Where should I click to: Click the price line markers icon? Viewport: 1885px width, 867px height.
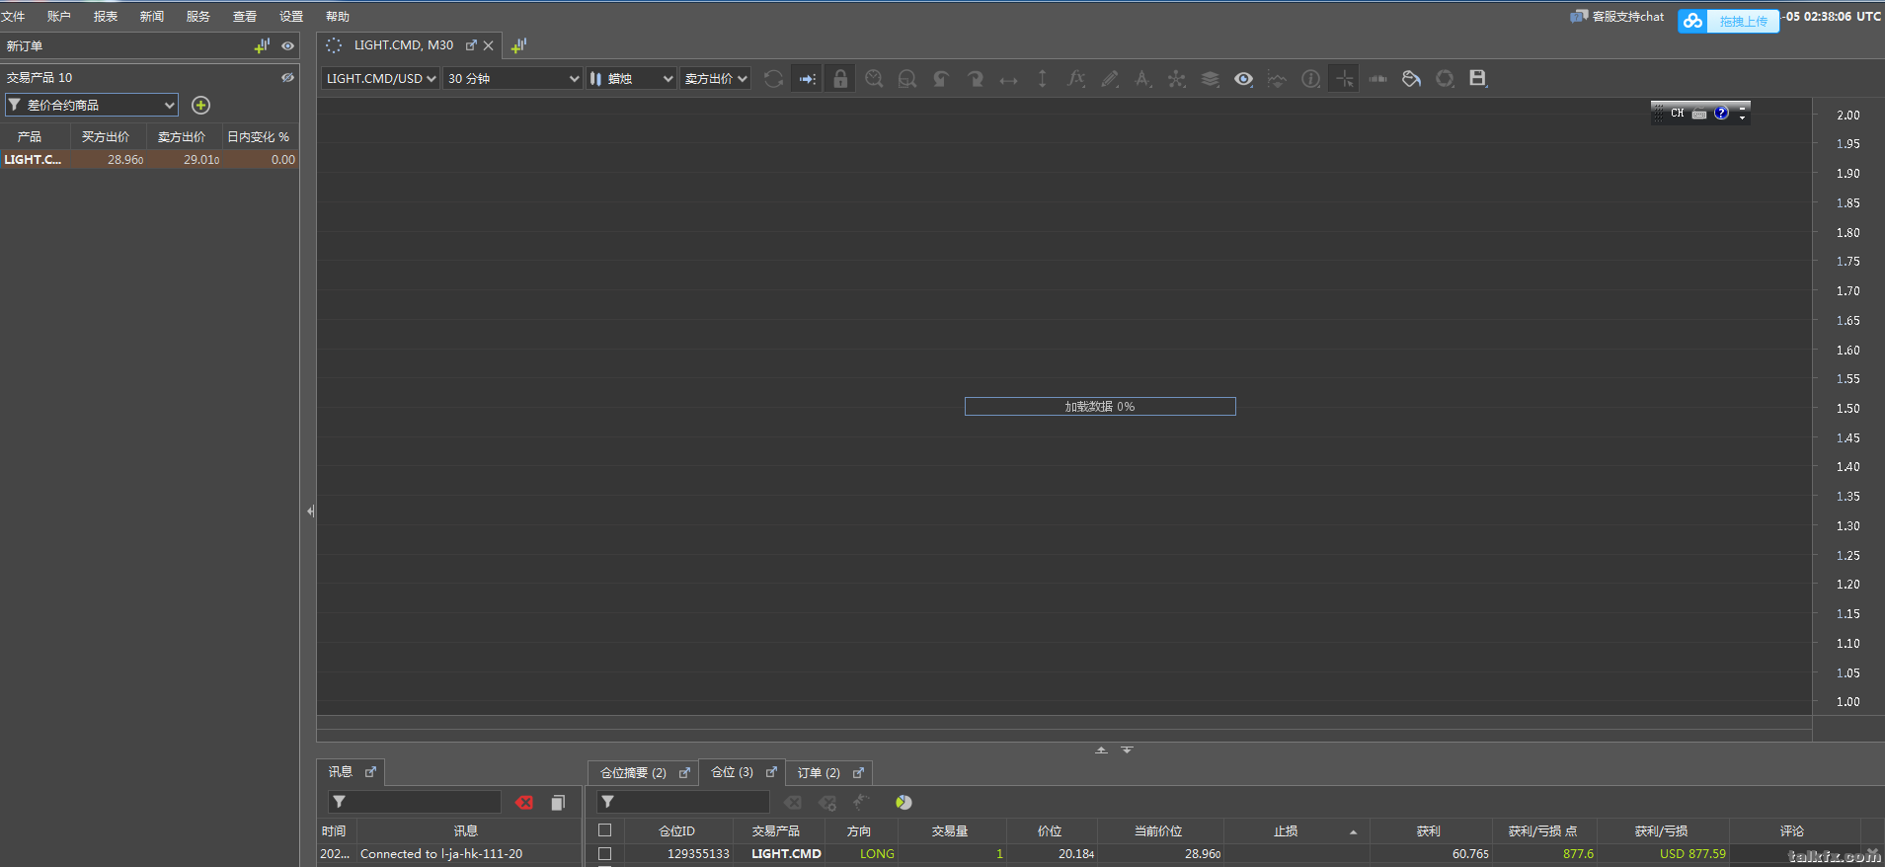point(1277,79)
